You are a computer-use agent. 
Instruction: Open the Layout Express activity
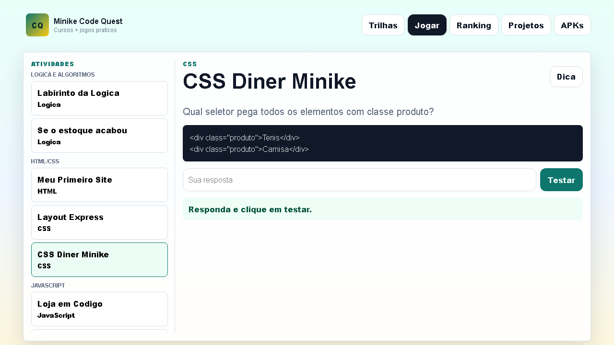(99, 222)
